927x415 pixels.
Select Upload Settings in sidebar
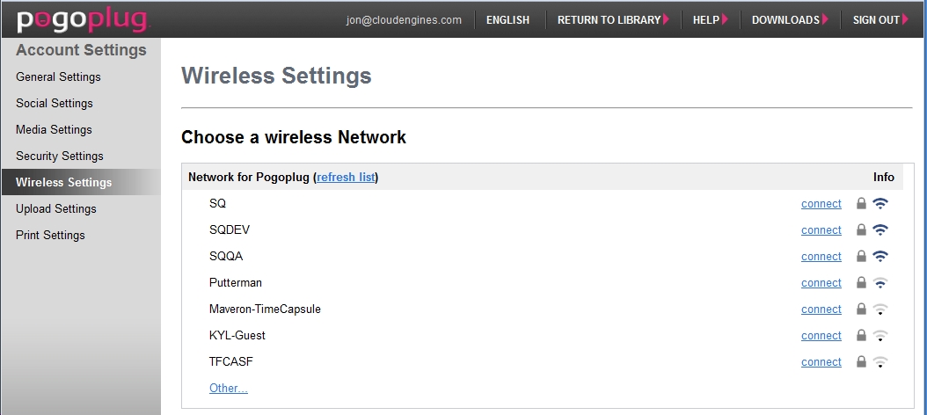(x=56, y=208)
